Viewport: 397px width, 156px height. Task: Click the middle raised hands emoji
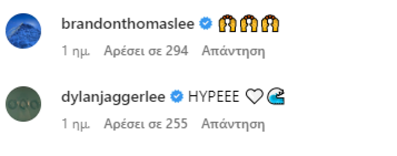pos(248,24)
